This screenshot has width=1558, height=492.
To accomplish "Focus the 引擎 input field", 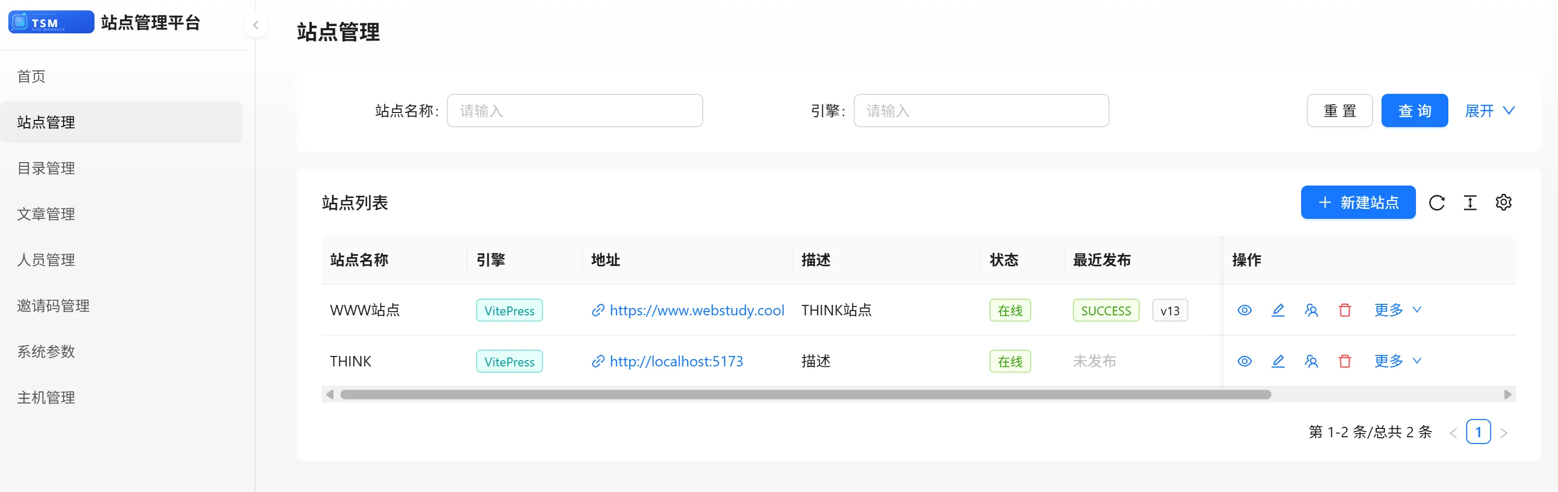I will point(981,110).
